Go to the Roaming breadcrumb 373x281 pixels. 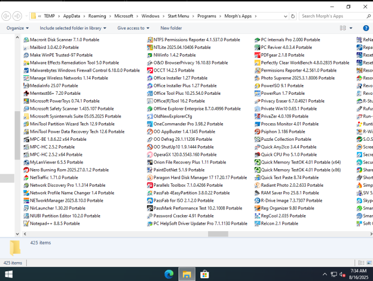[97, 16]
